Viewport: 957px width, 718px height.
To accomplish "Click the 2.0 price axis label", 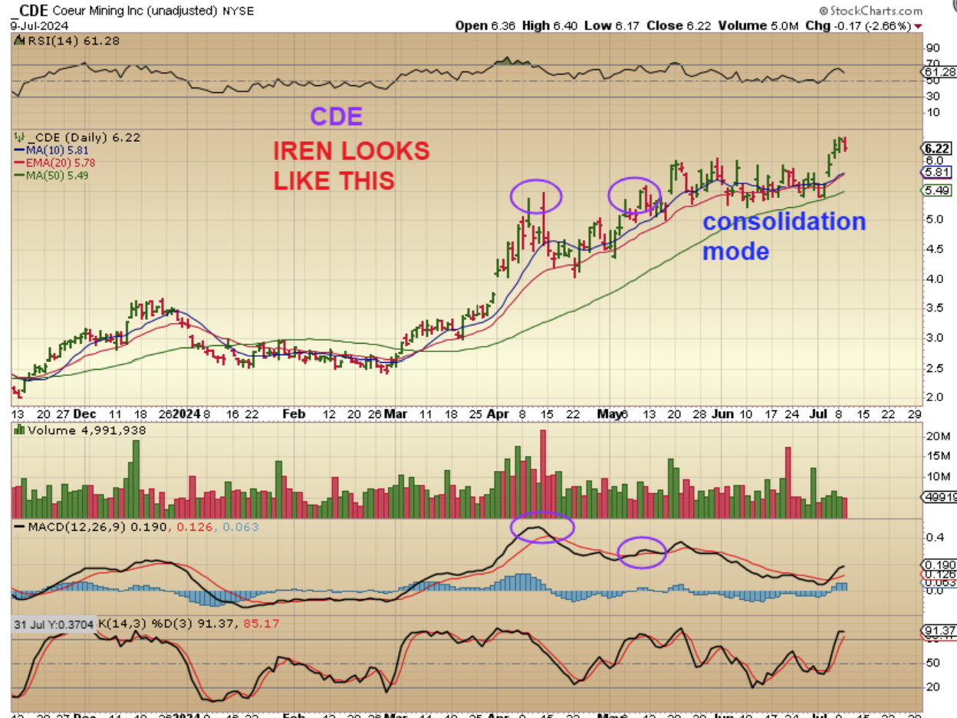I will point(934,397).
